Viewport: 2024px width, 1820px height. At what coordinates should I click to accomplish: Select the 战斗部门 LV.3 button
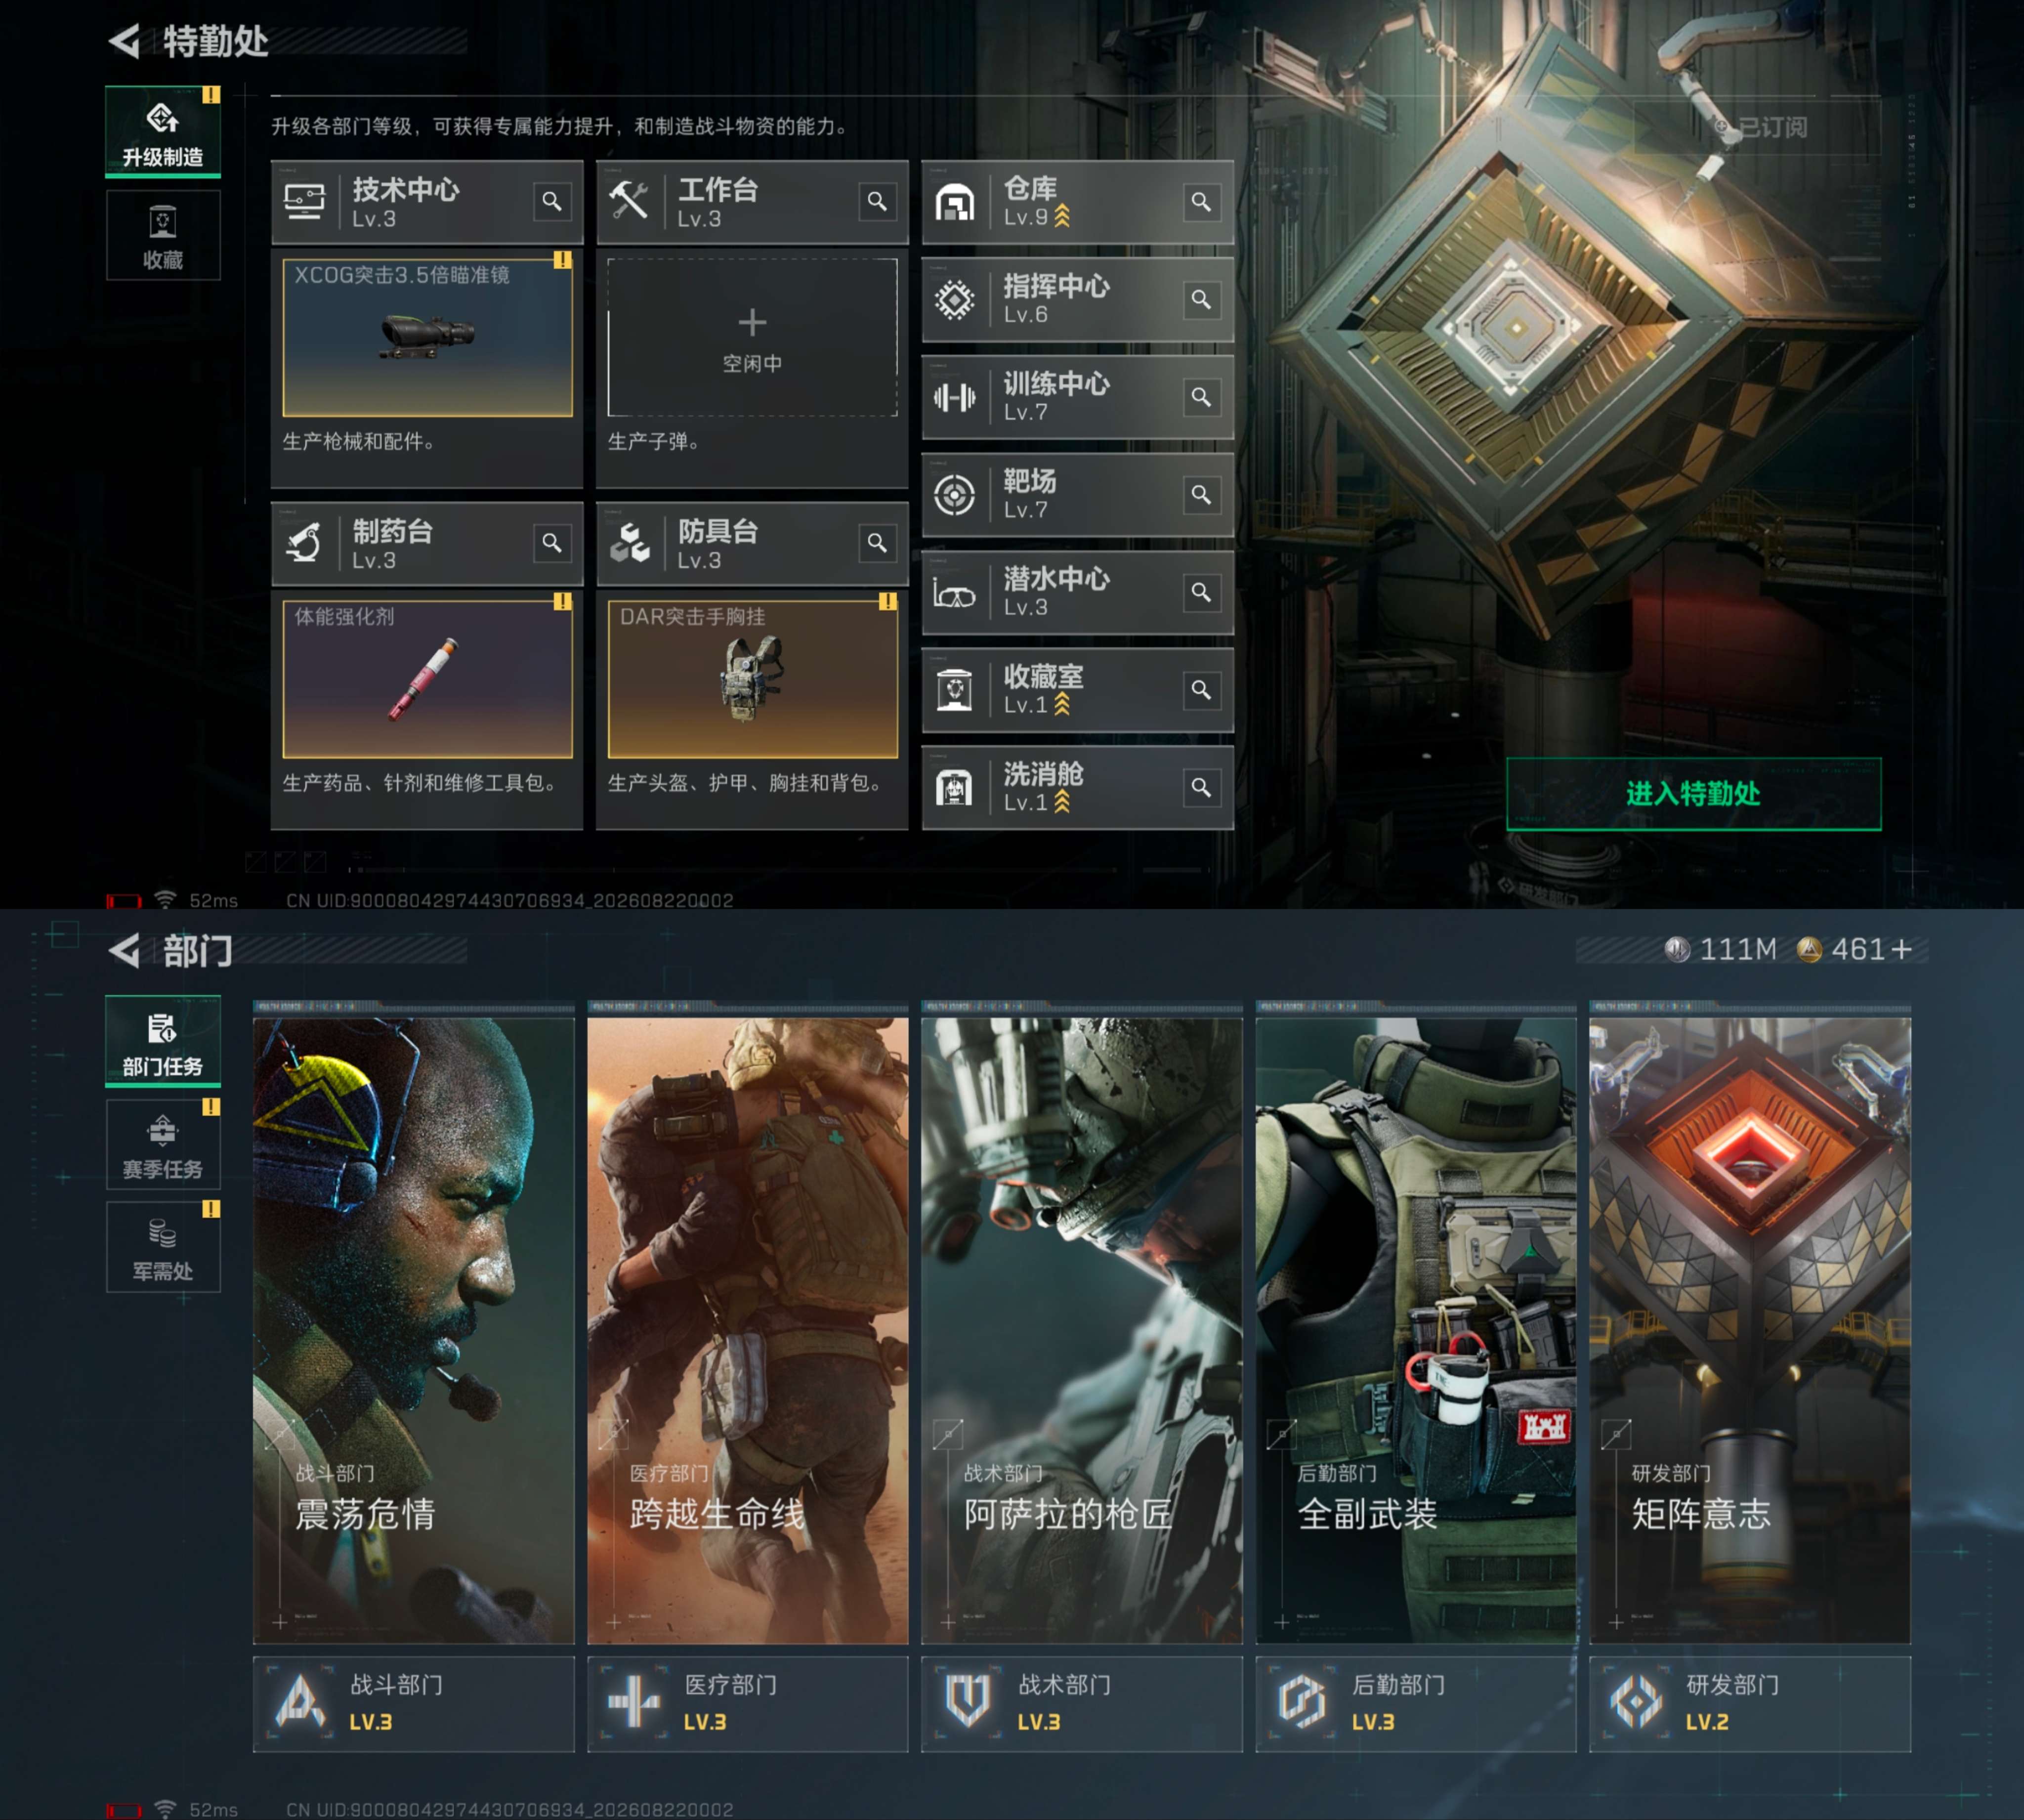414,1704
